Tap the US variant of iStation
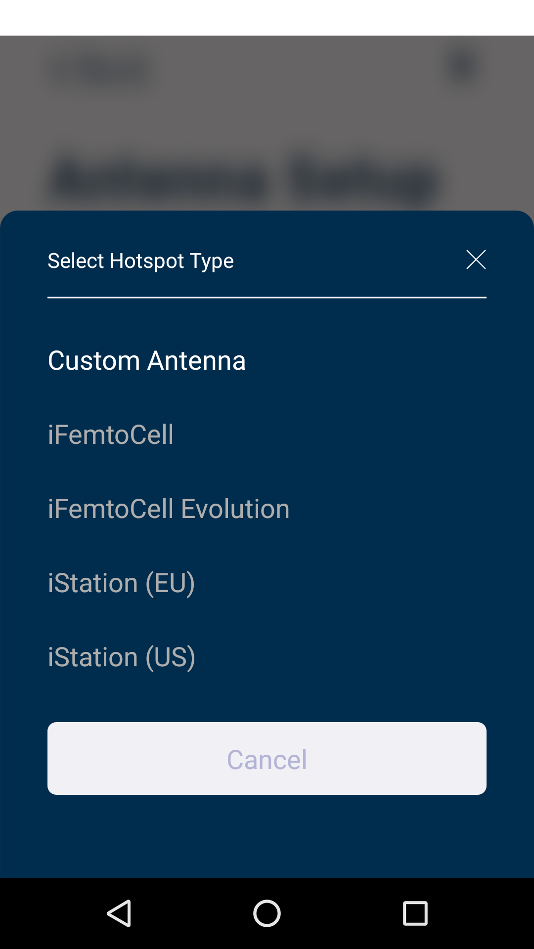This screenshot has width=534, height=949. click(x=121, y=657)
